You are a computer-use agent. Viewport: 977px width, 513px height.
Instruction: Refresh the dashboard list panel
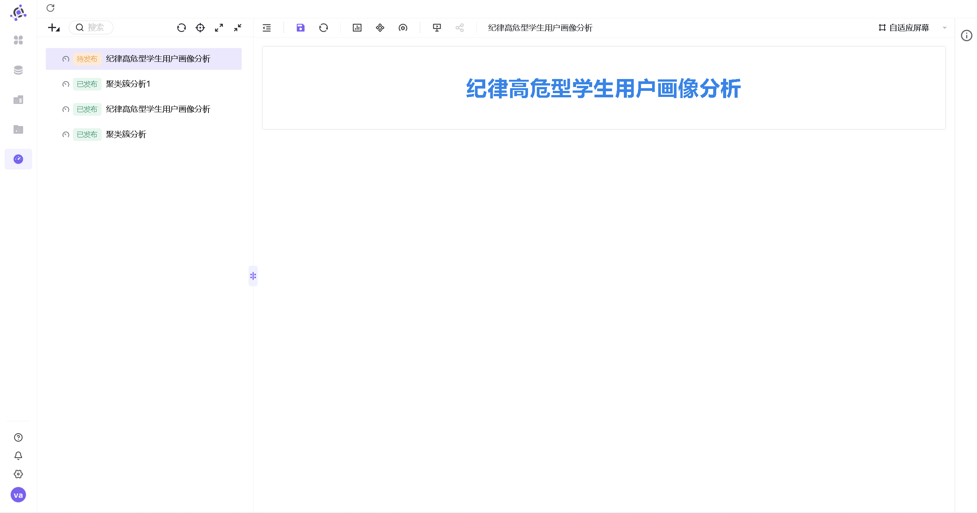pyautogui.click(x=181, y=27)
